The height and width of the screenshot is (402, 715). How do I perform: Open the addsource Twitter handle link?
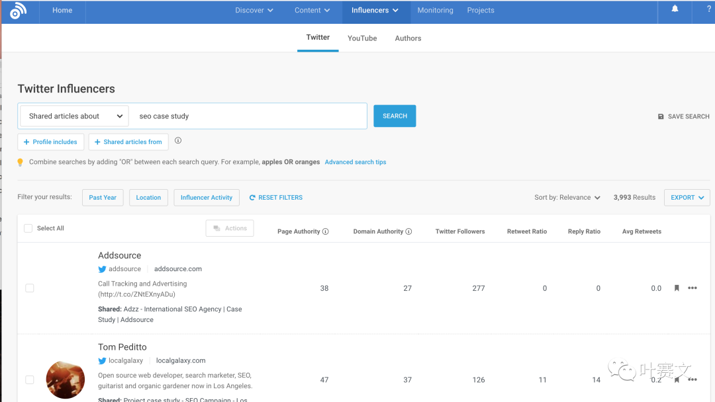click(x=124, y=269)
